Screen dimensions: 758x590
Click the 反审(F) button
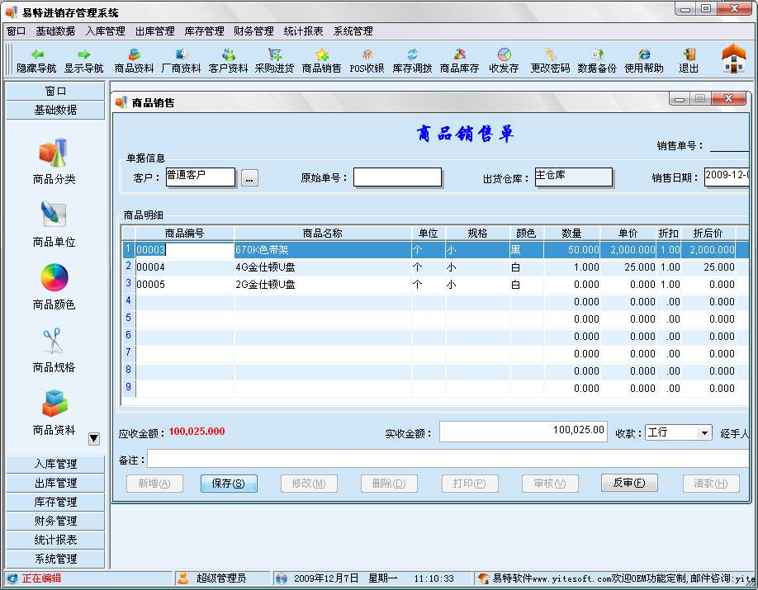tap(628, 484)
